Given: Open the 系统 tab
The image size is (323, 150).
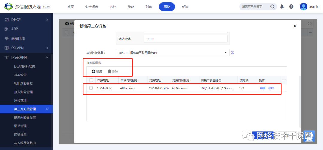Looking at the screenshot, I should pyautogui.click(x=185, y=7).
